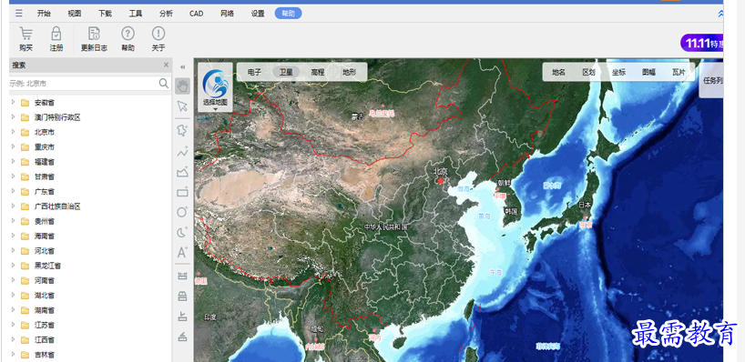
Task: Click the 吉林省 folder icon
Action: (x=26, y=355)
